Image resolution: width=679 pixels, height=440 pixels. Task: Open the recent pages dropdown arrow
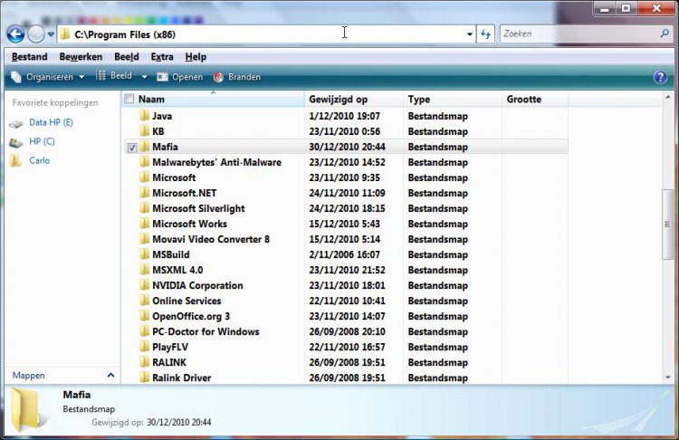51,34
